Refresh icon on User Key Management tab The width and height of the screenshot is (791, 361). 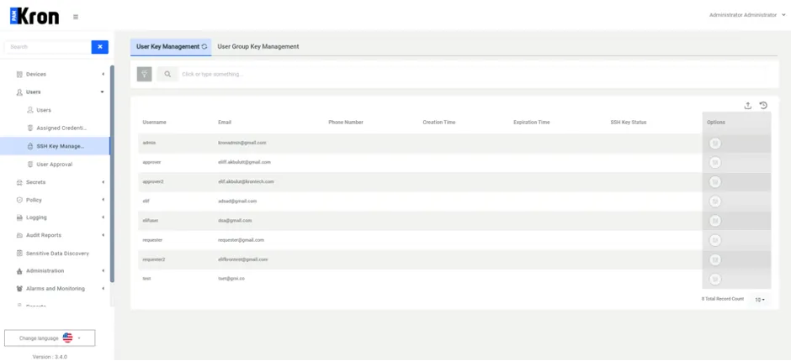pos(204,46)
